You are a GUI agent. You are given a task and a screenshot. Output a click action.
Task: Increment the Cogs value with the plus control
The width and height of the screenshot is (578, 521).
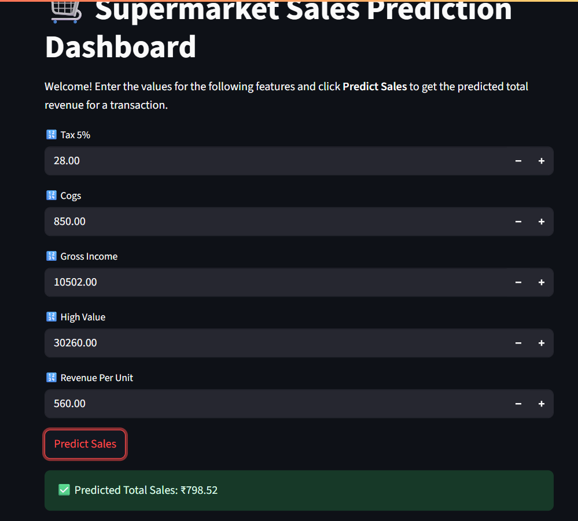(541, 221)
